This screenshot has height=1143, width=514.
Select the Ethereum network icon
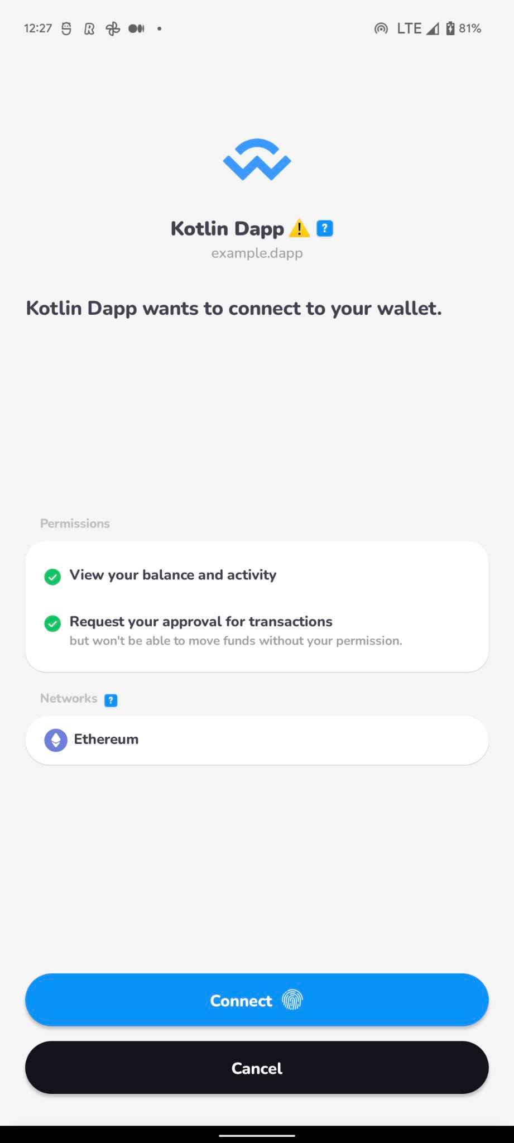pos(55,739)
